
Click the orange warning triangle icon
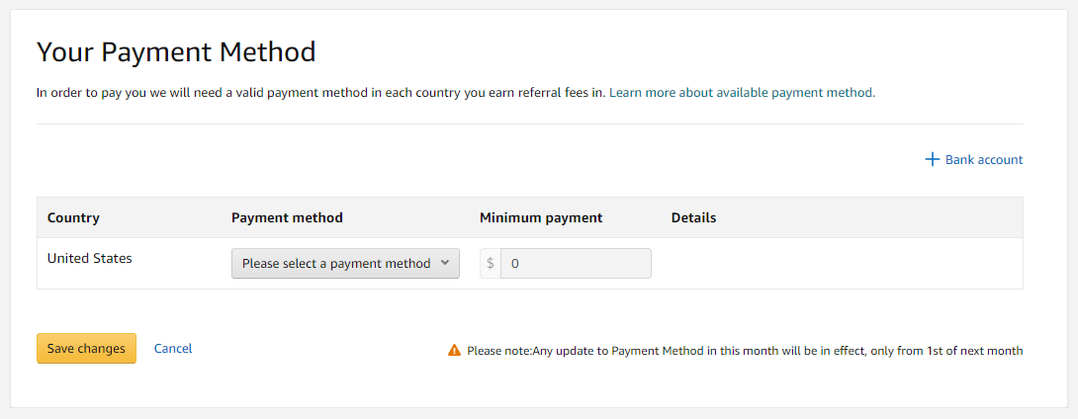click(x=454, y=350)
